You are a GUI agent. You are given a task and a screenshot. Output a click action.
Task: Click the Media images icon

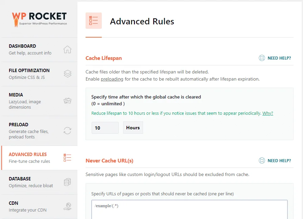(x=67, y=101)
